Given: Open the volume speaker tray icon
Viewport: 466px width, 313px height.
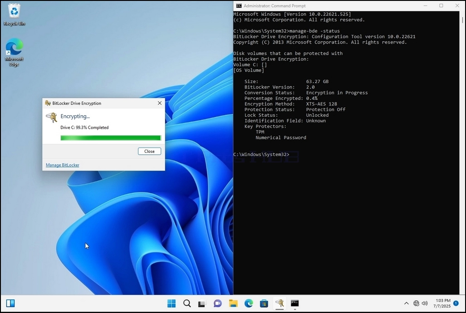Looking at the screenshot, I should [x=425, y=303].
